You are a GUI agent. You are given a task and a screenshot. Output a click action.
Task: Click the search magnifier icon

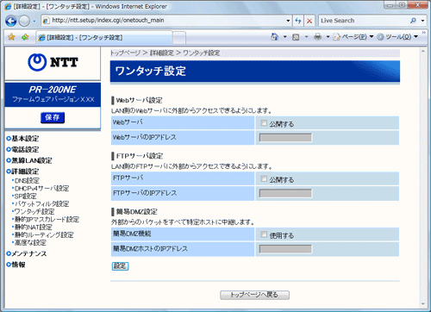[413, 21]
